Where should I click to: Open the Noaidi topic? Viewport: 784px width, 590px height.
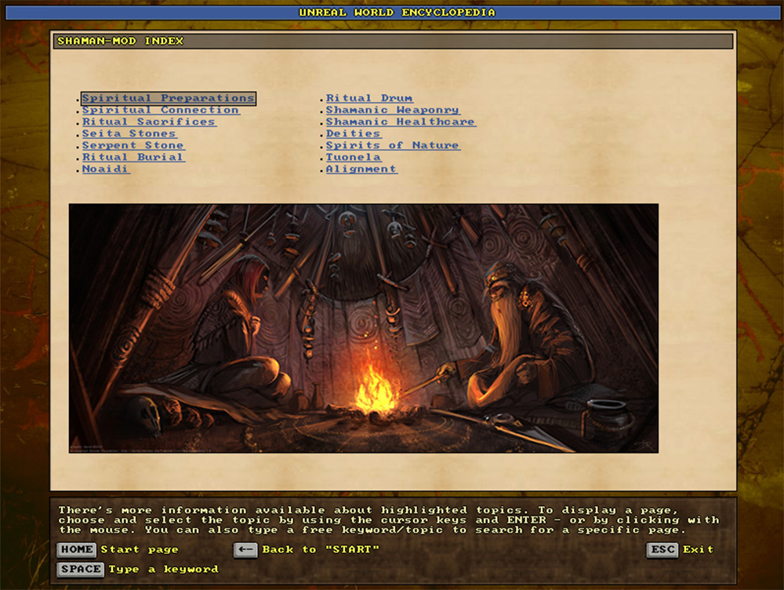pyautogui.click(x=106, y=169)
